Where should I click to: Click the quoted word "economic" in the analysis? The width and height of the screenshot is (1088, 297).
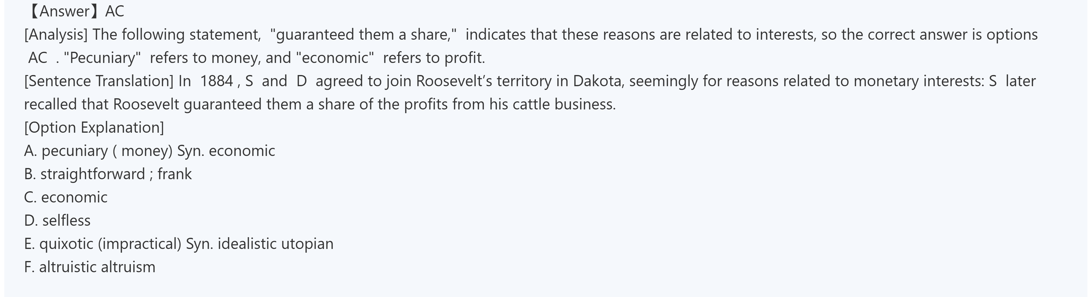coord(335,58)
